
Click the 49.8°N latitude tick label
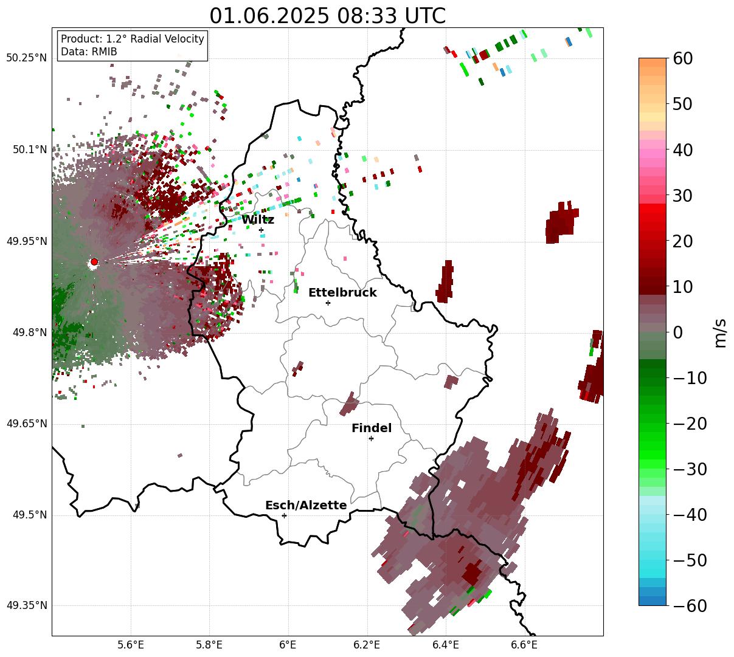(x=29, y=332)
